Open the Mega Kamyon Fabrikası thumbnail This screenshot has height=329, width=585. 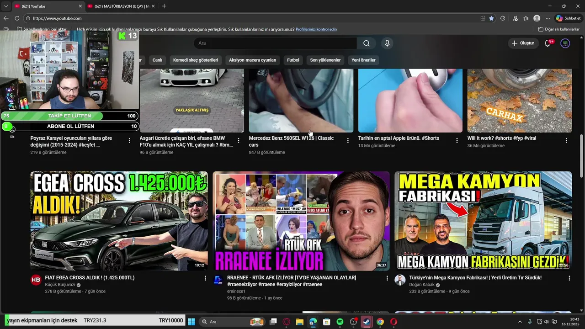click(x=483, y=221)
